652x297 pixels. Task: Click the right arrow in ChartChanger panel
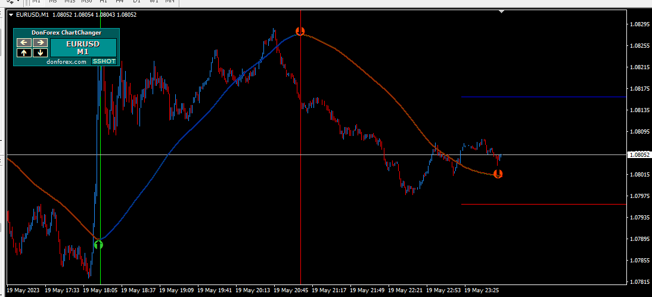(41, 42)
